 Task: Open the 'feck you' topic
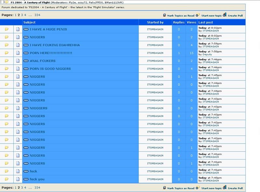click(37, 179)
